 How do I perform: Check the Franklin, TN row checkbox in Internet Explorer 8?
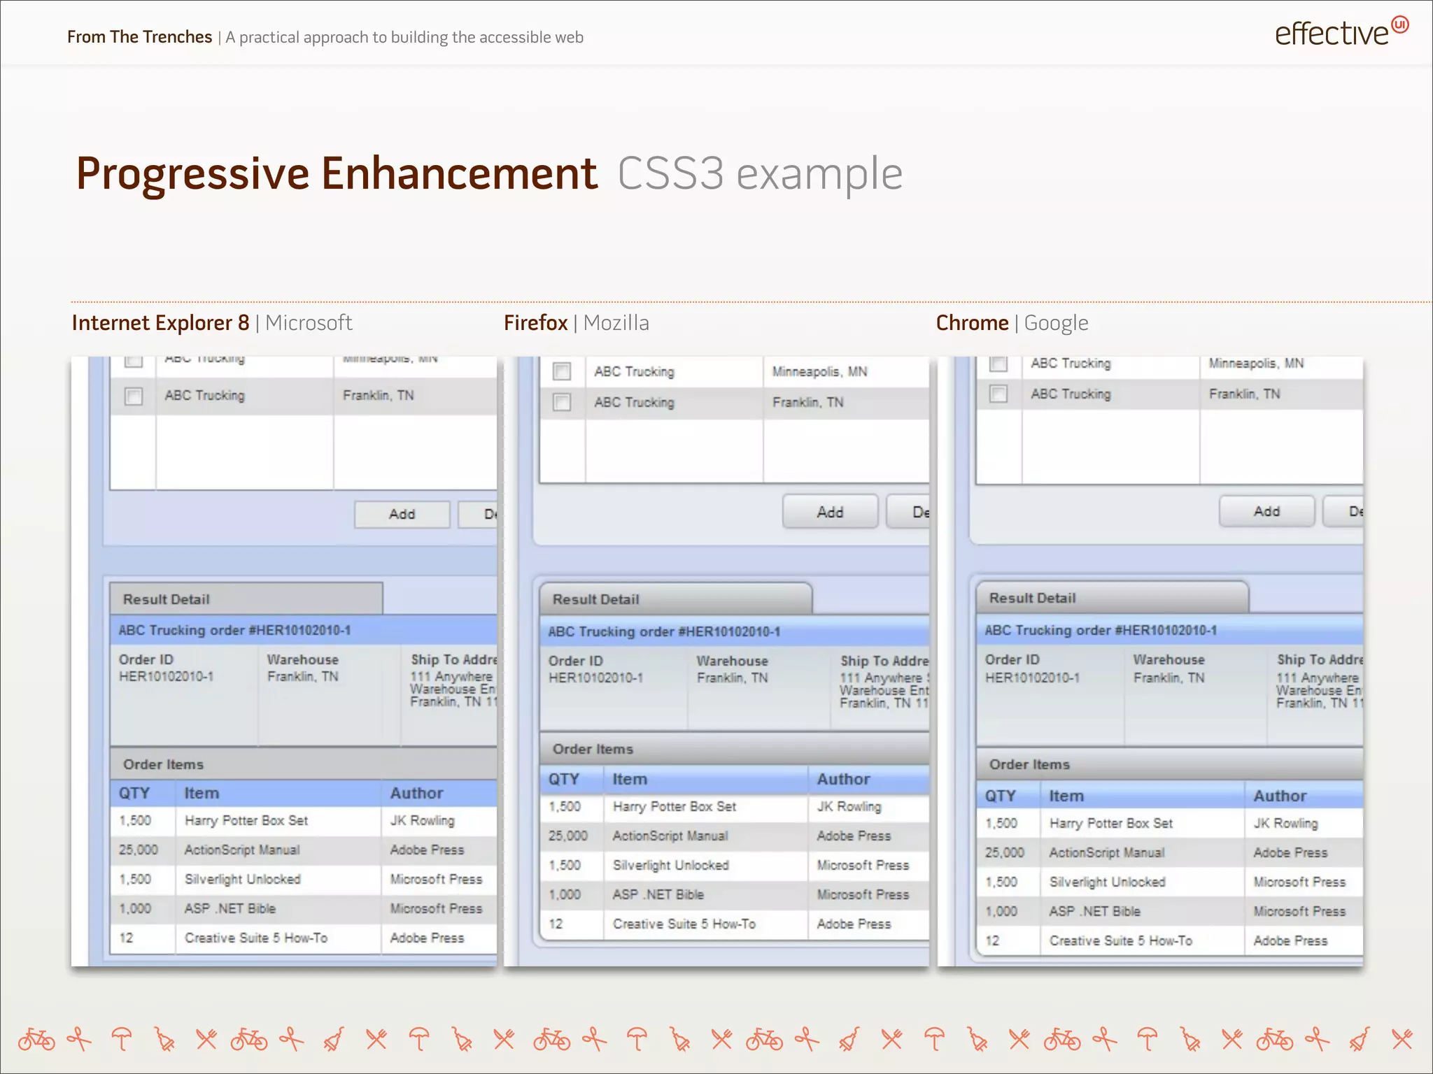tap(134, 396)
